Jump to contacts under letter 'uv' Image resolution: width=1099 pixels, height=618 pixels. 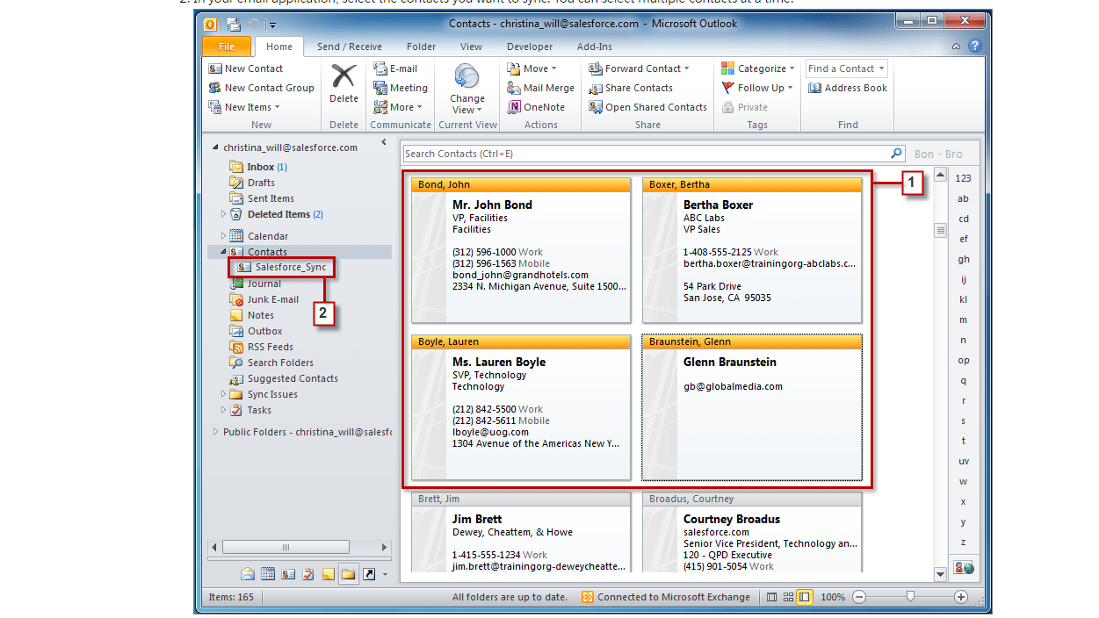click(x=964, y=461)
